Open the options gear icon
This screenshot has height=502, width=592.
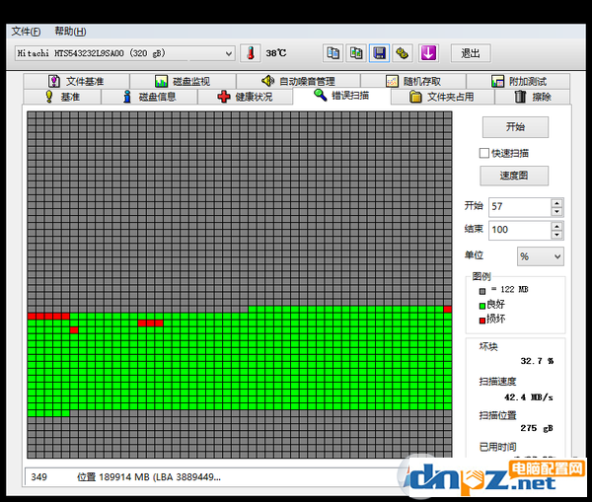coord(403,53)
